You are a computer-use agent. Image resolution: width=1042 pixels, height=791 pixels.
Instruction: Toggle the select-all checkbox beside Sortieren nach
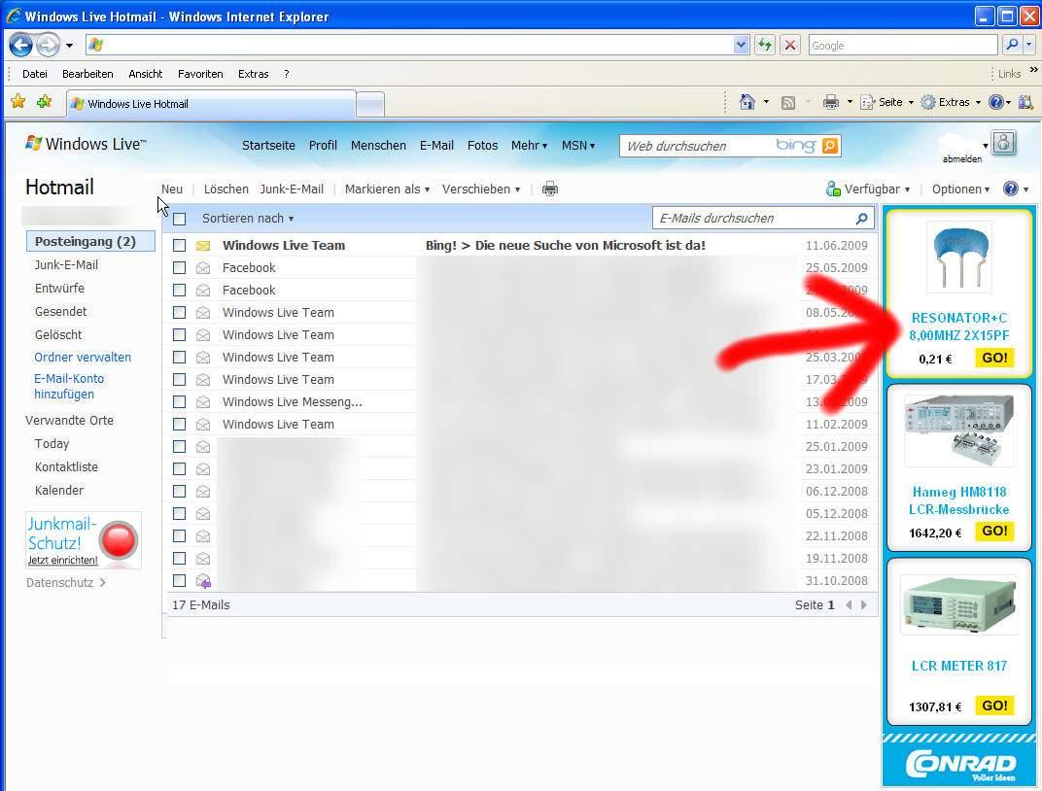pyautogui.click(x=180, y=219)
